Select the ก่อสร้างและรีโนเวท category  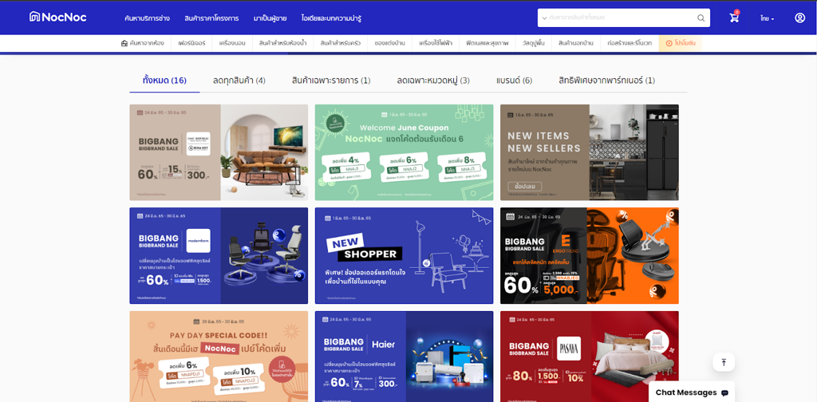(x=630, y=43)
